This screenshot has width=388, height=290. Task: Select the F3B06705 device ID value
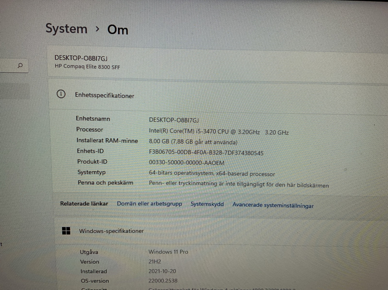(206, 152)
